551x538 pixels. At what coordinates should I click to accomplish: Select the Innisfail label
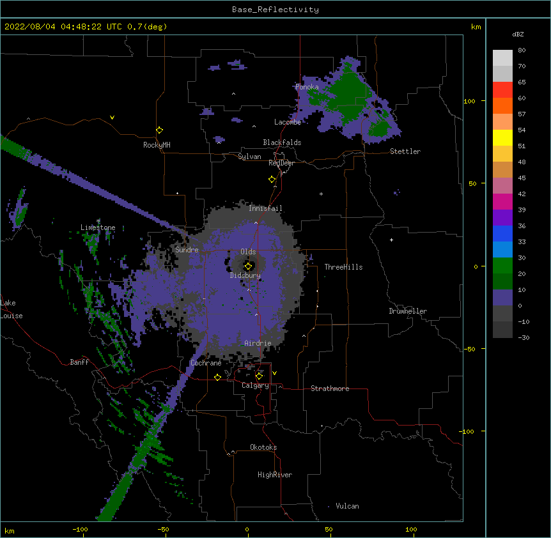[x=265, y=208]
